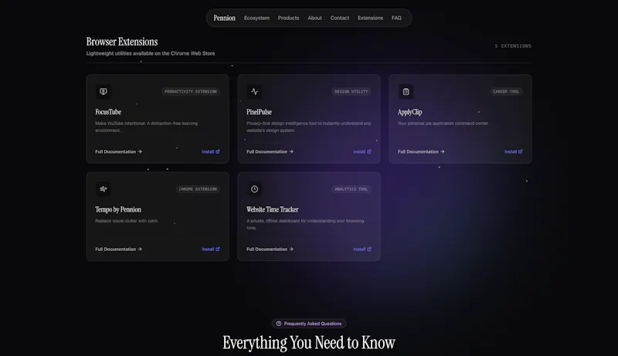This screenshot has width=618, height=356.
Task: Install the FocusTube extension
Action: [211, 151]
